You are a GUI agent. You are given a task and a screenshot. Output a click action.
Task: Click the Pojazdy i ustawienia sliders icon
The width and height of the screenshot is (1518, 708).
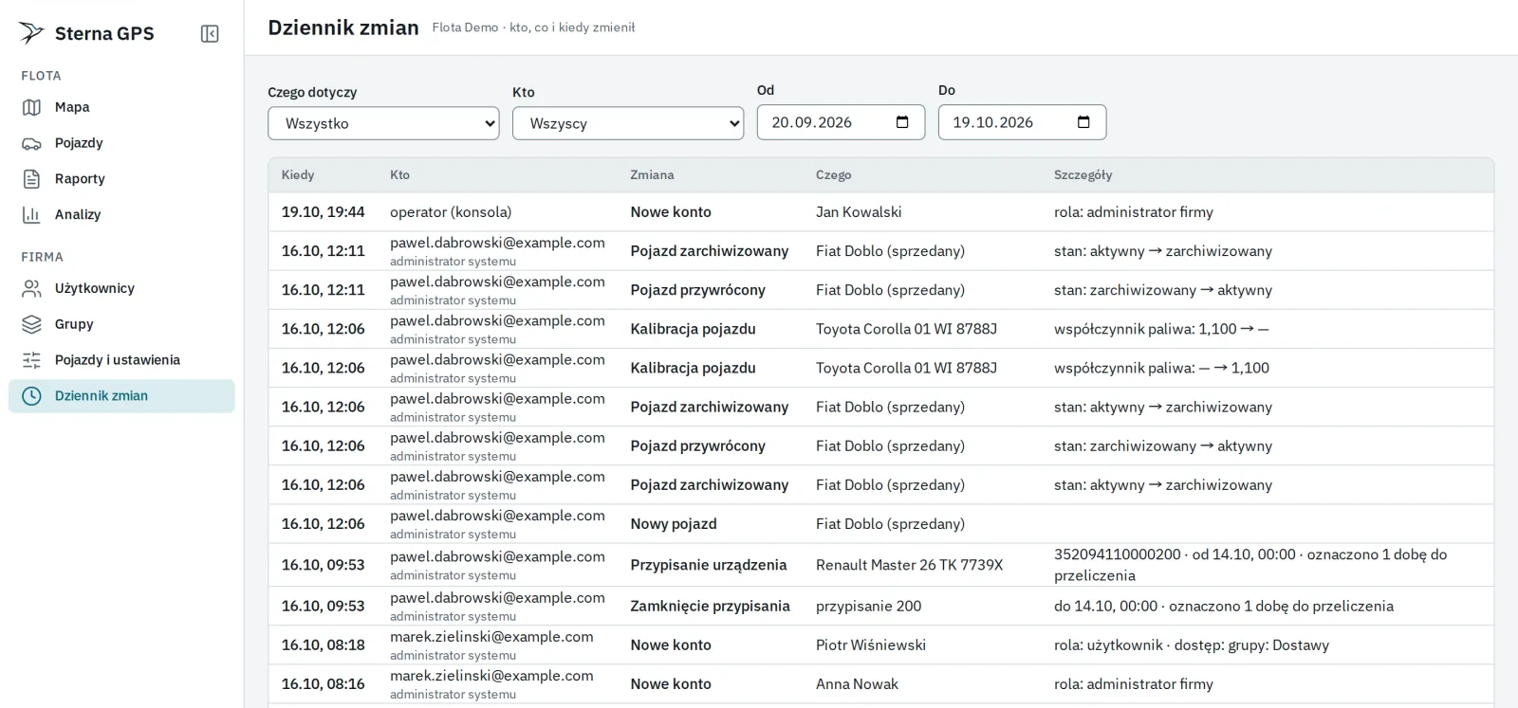[31, 360]
